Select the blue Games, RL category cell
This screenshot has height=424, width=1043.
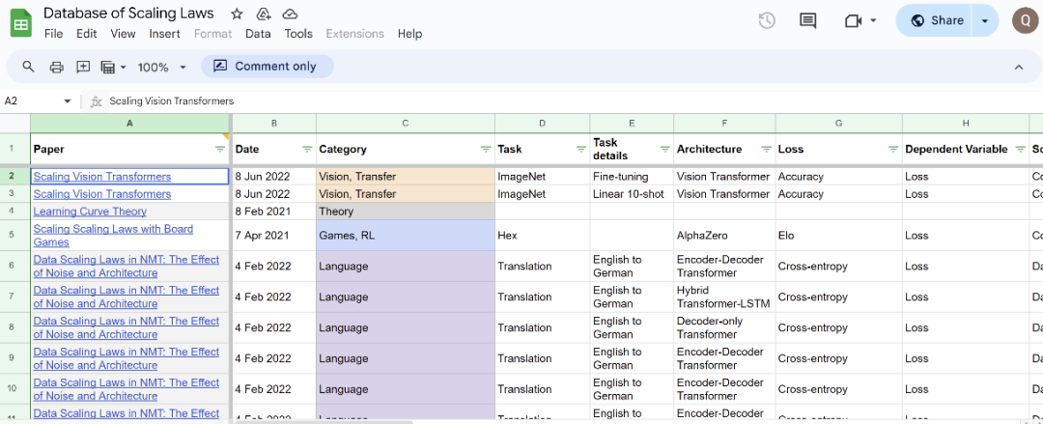pos(405,236)
